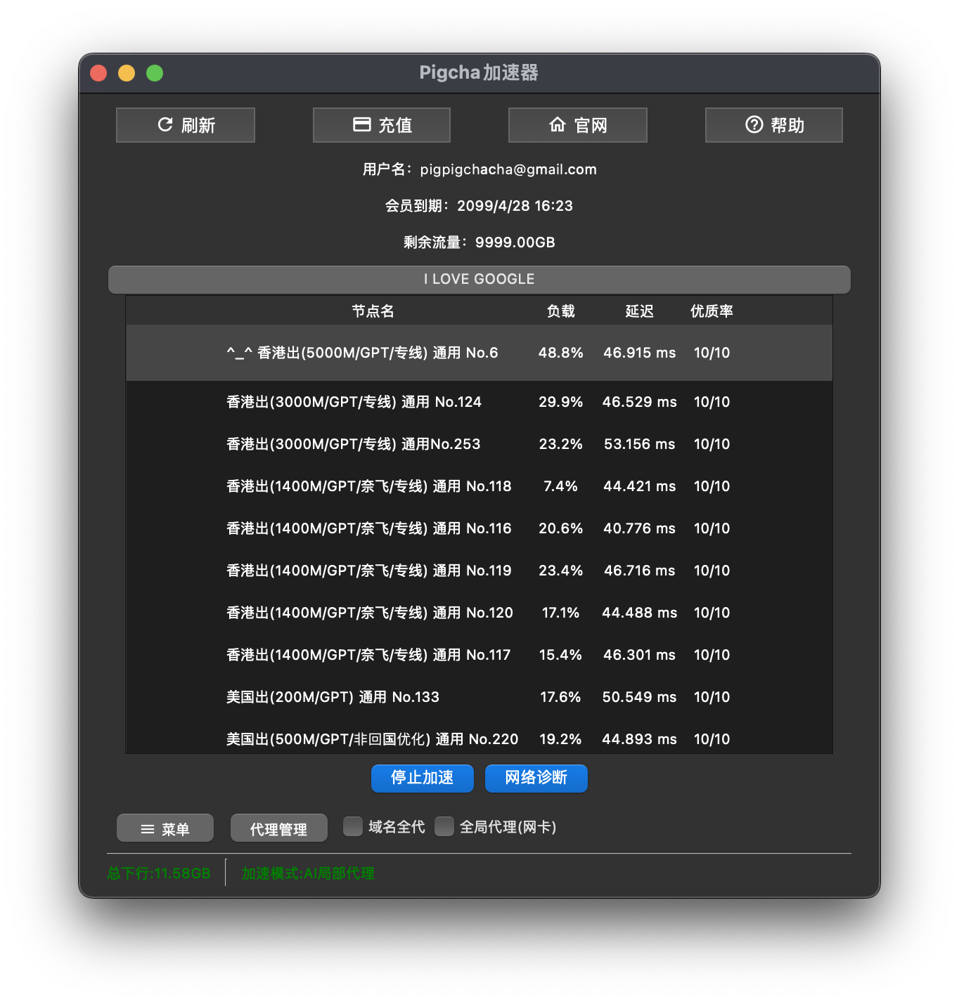Pick the 通用 No.120 Hong Kong node
This screenshot has height=1002, width=959.
click(479, 613)
